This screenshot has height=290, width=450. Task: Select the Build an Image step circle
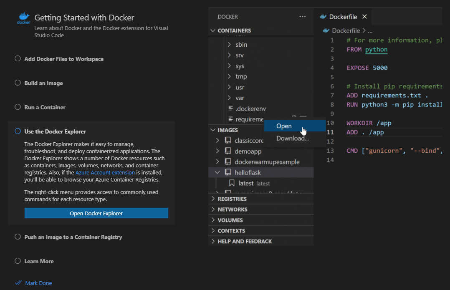click(18, 83)
